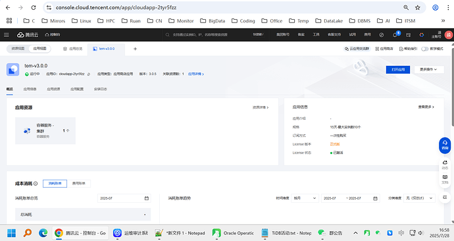Open the 2025-07 month picker for 消耗账单总览
This screenshot has height=241, width=454.
click(124, 198)
